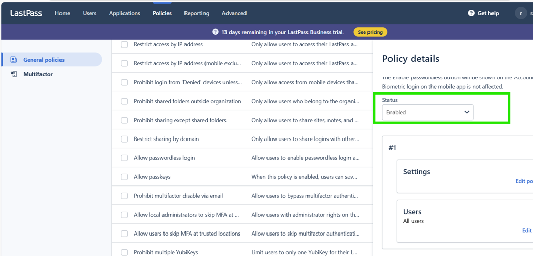Image resolution: width=533 pixels, height=256 pixels.
Task: Click the Edit link in Users section
Action: point(526,231)
